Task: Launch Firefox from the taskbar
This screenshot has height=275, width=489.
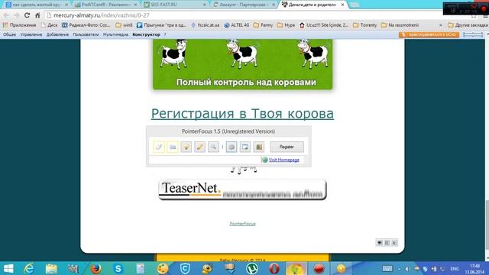Action: click(96, 268)
